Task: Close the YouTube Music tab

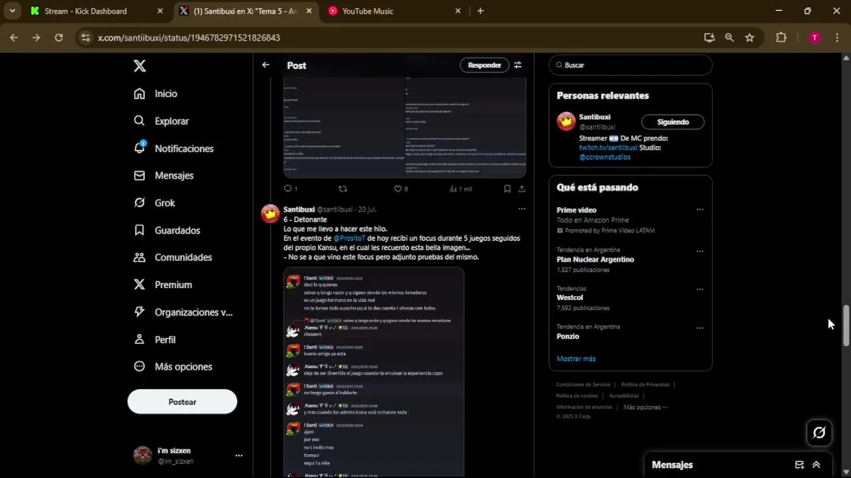Action: 458,11
